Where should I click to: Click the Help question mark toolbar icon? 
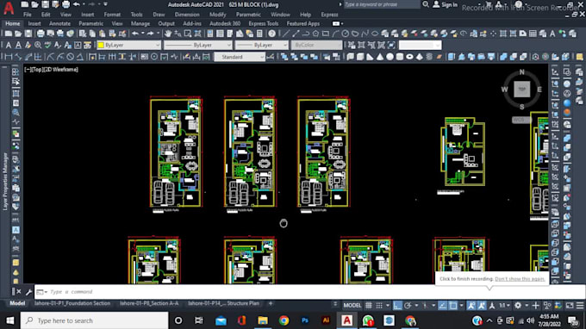pos(271,34)
